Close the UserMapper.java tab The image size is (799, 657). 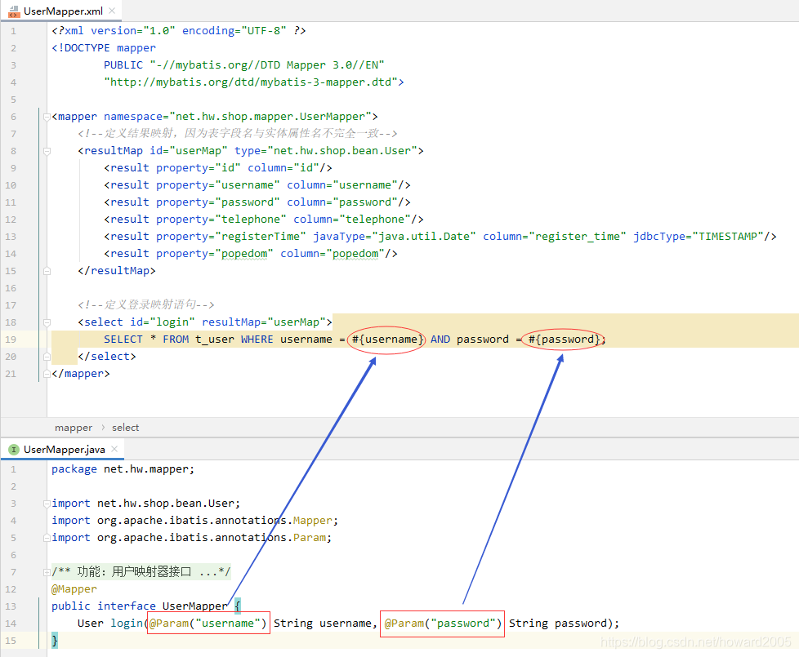(x=114, y=449)
